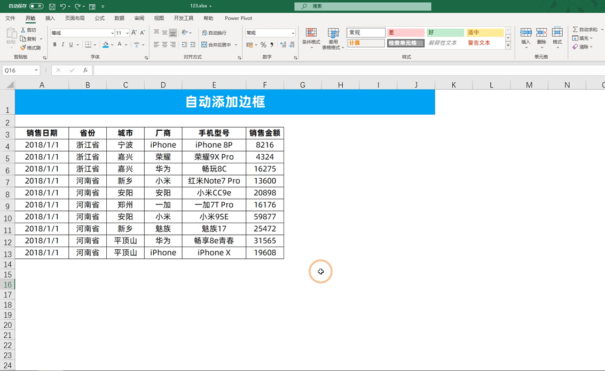The height and width of the screenshot is (371, 605).
Task: Switch to the 公式 ribbon tab
Action: [x=99, y=18]
